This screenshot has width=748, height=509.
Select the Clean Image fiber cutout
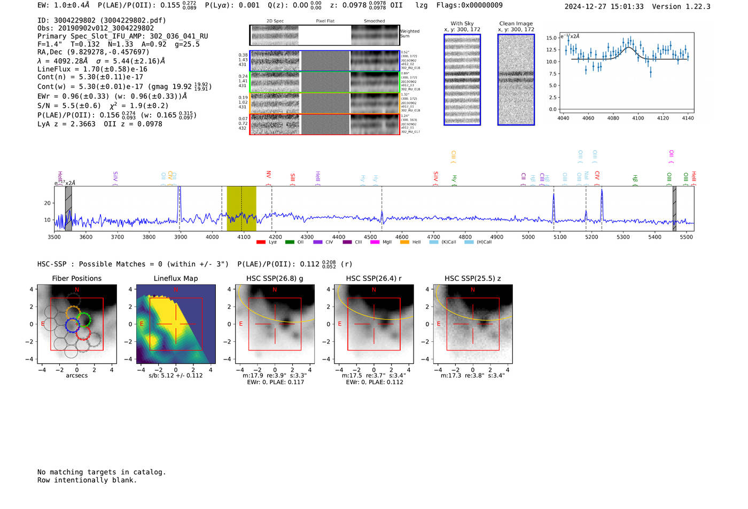[x=516, y=80]
